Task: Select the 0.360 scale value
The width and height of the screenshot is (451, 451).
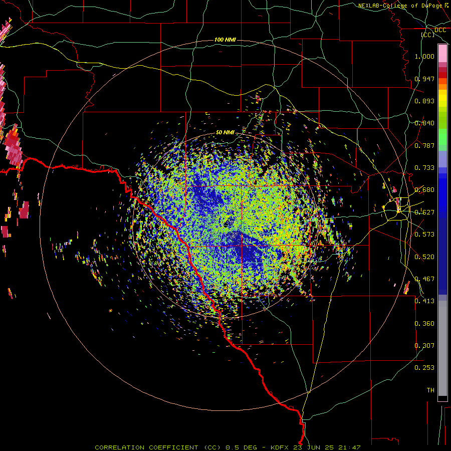Action: click(424, 324)
